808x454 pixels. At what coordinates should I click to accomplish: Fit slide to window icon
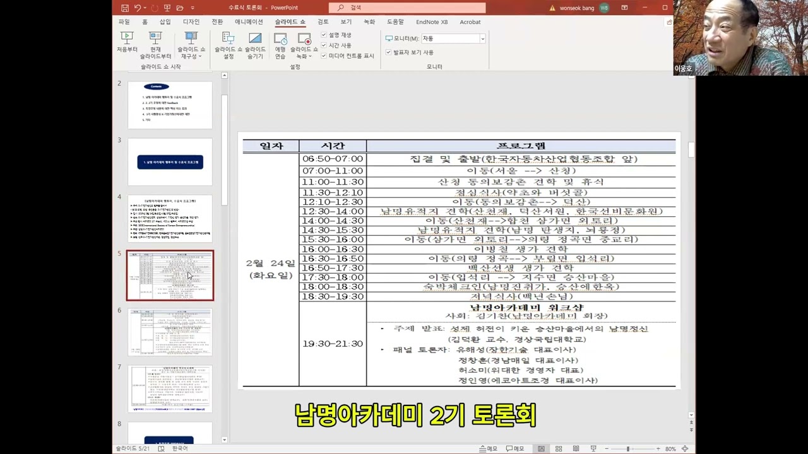click(686, 448)
